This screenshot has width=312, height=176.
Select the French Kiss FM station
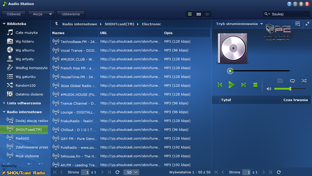tap(130, 68)
